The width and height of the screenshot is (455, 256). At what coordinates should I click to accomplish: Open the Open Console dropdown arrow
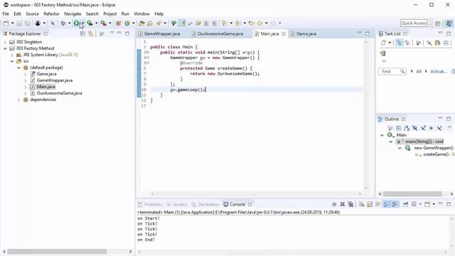pos(434,204)
